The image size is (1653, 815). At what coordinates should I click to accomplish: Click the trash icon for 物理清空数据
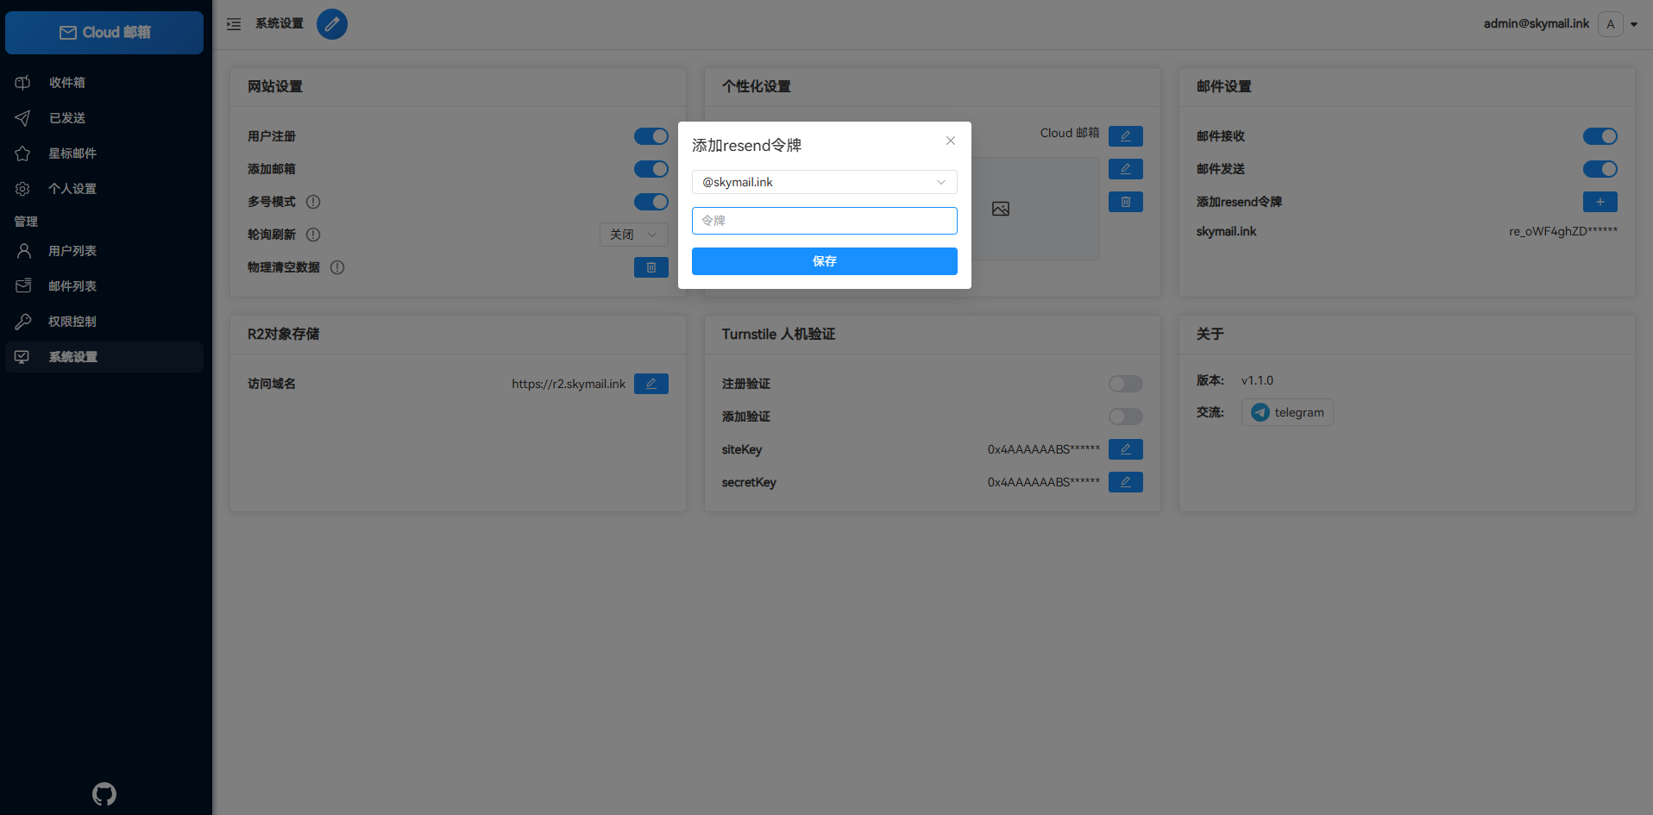651,267
